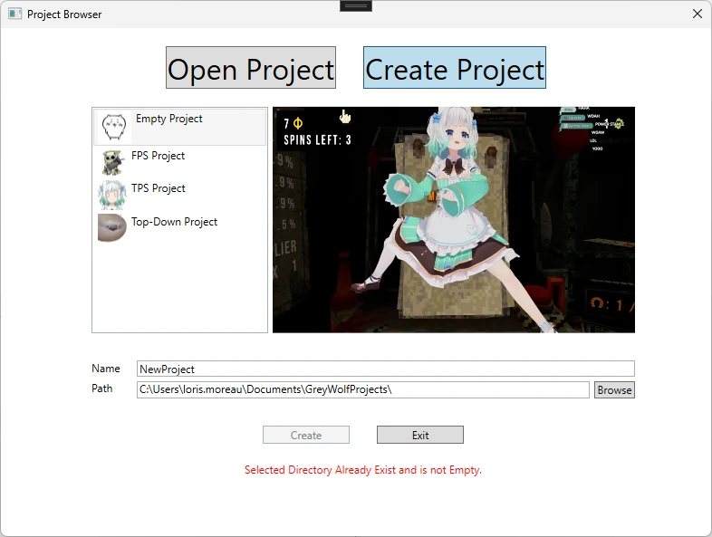
Task: Activate the Create Project toggle
Action: pos(455,69)
